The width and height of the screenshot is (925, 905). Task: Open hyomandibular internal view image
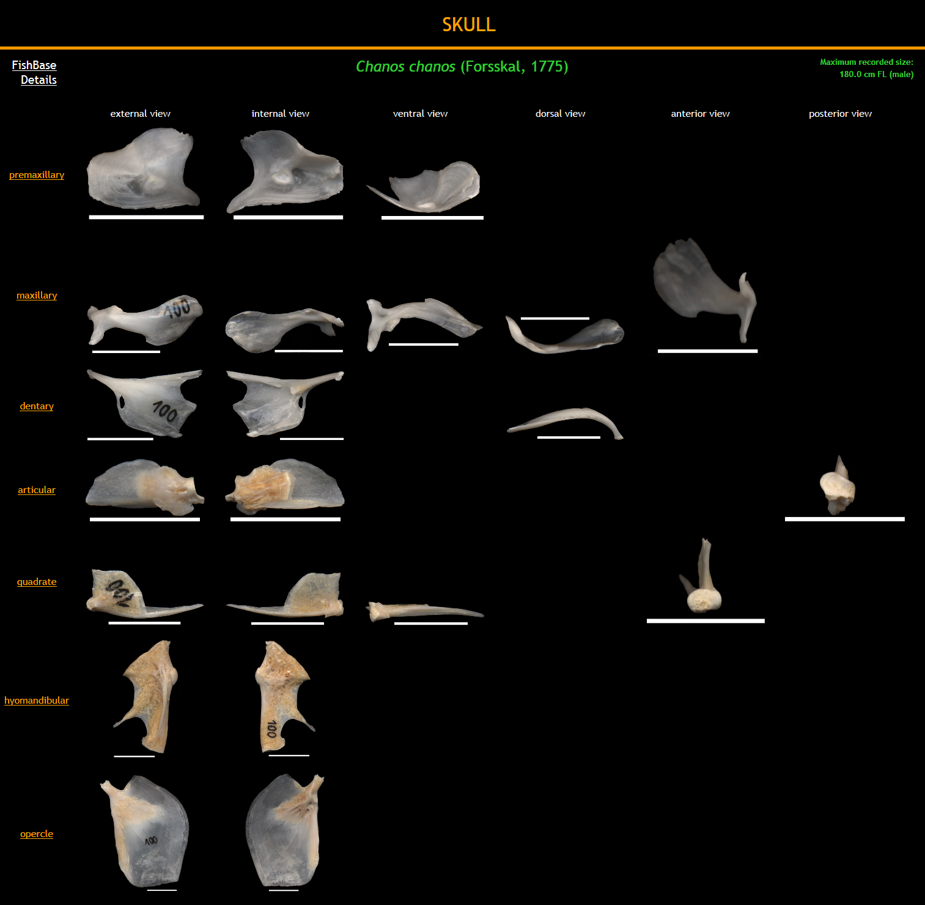point(283,696)
